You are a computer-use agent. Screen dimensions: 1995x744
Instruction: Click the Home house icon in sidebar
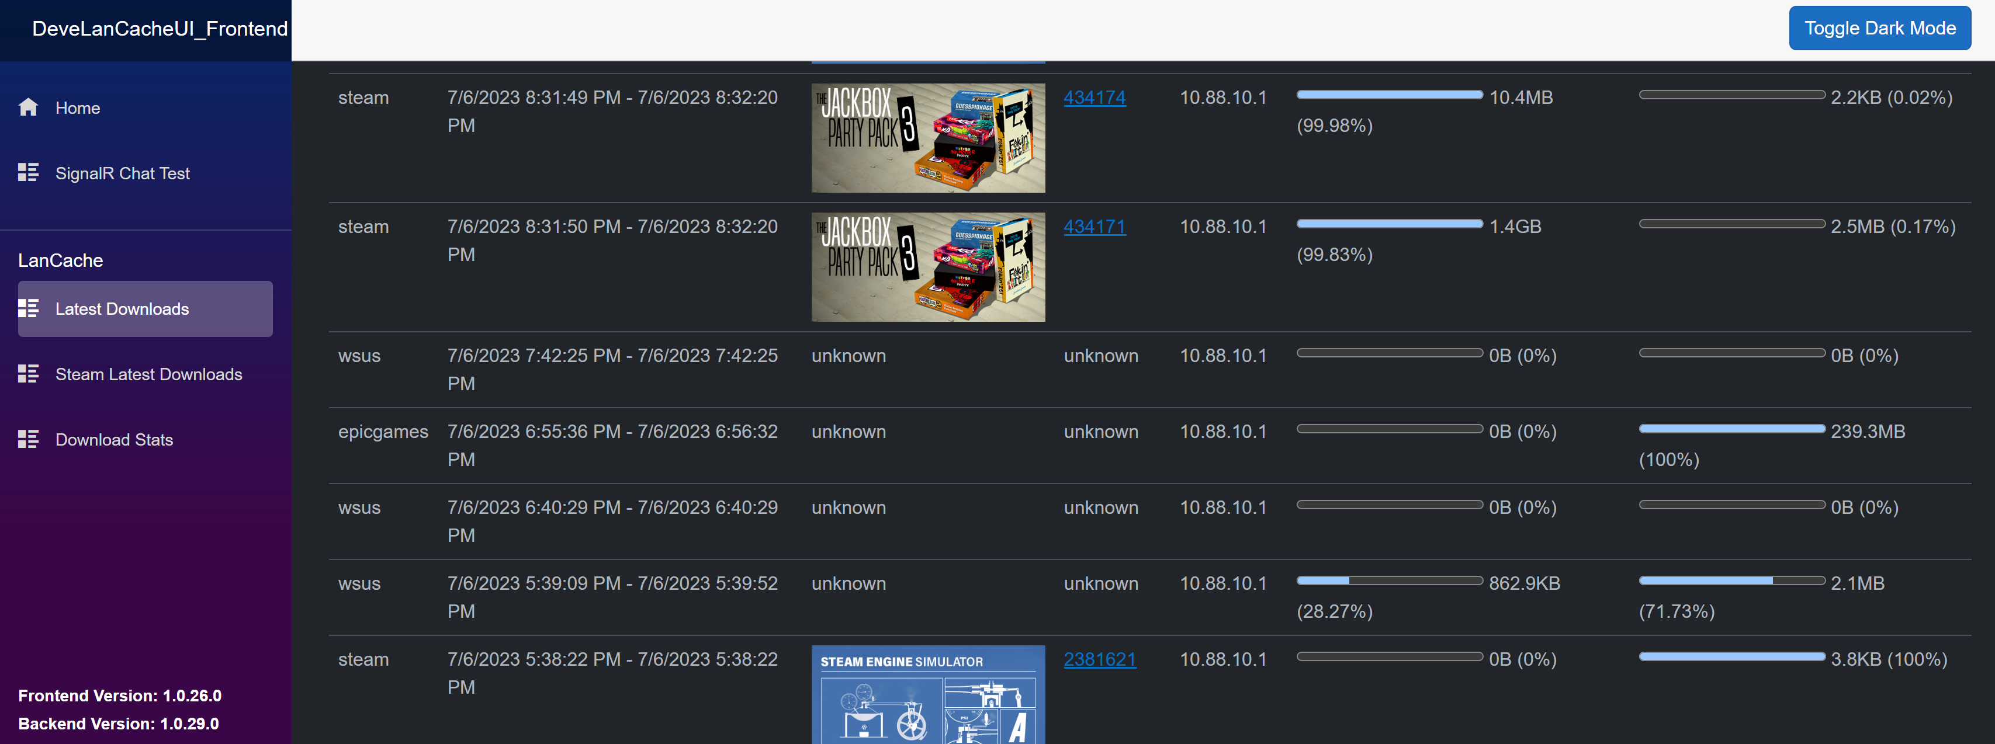pos(28,107)
